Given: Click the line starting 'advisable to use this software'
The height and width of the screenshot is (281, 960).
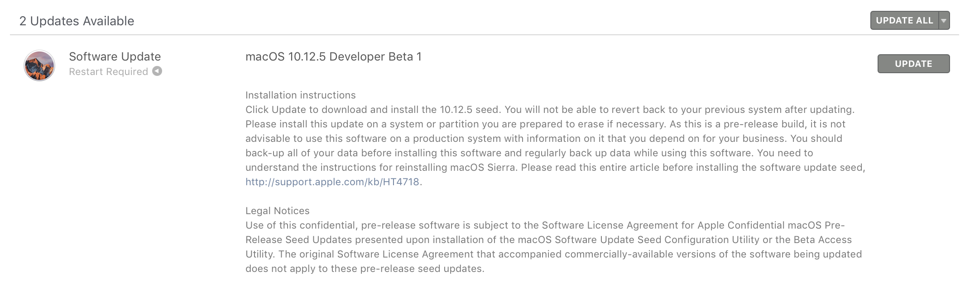Looking at the screenshot, I should [543, 139].
